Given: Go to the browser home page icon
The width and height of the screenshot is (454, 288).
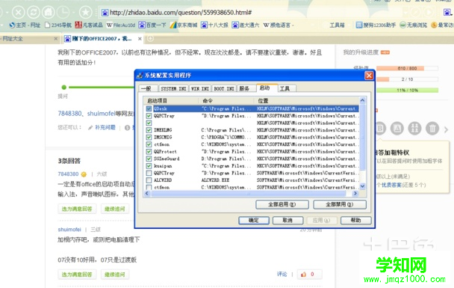Looking at the screenshot, I should (49, 12).
